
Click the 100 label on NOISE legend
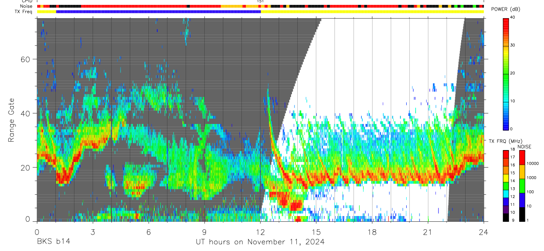pyautogui.click(x=530, y=192)
